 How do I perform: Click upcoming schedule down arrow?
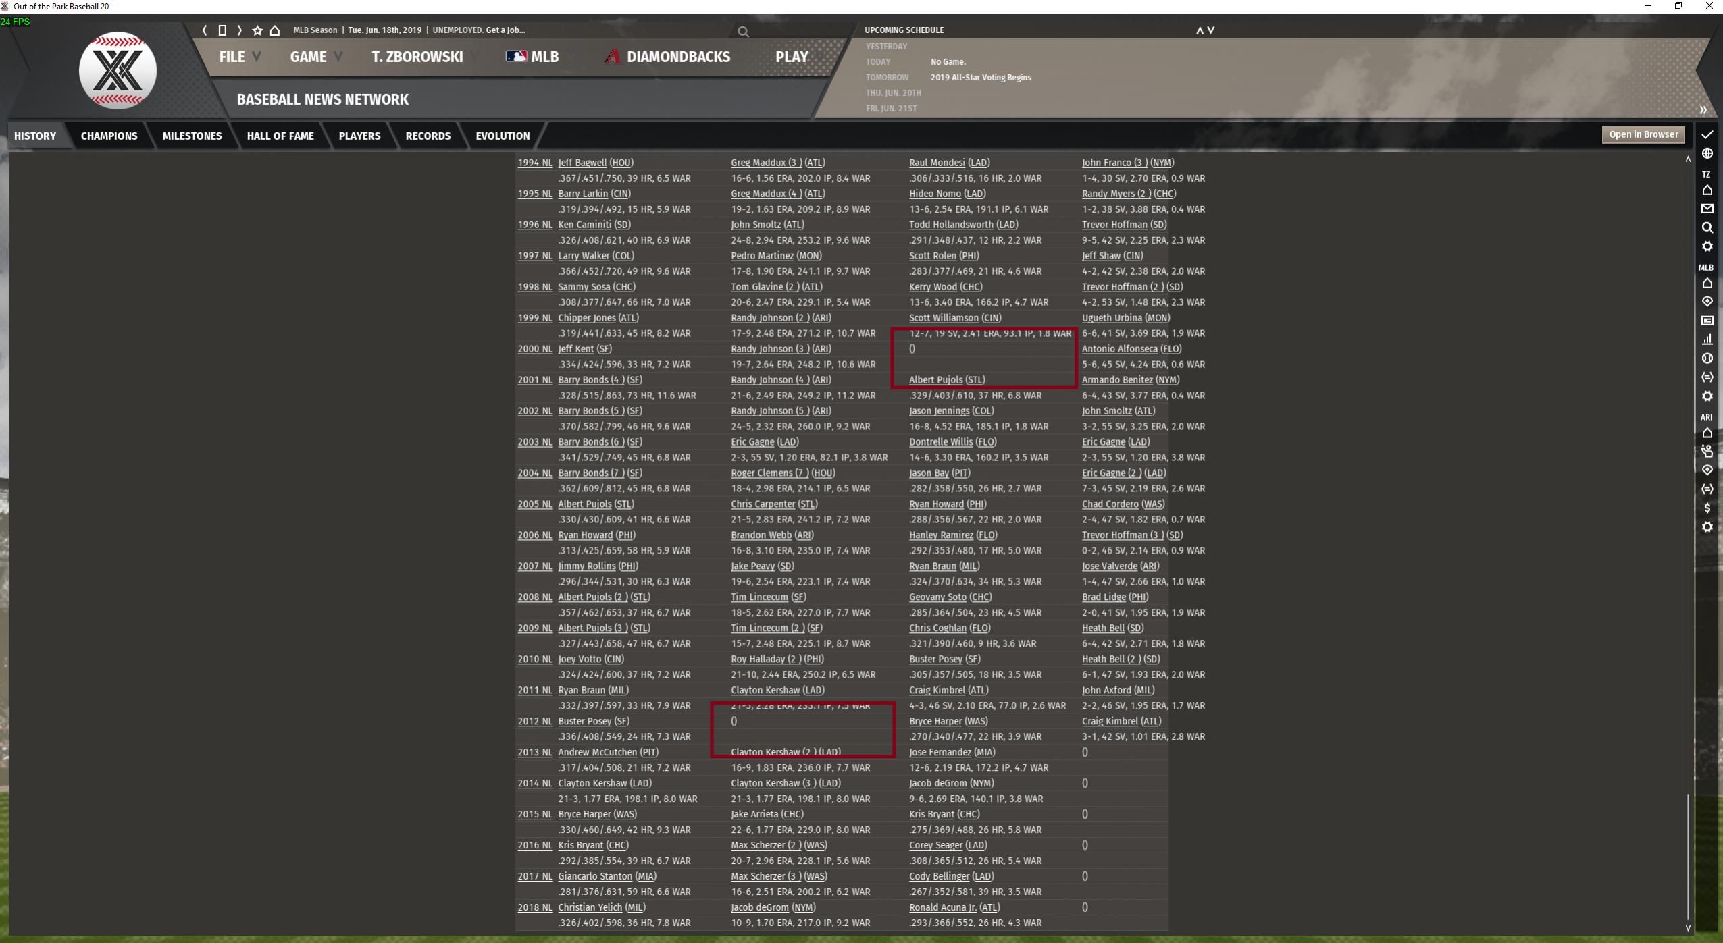(x=1211, y=30)
